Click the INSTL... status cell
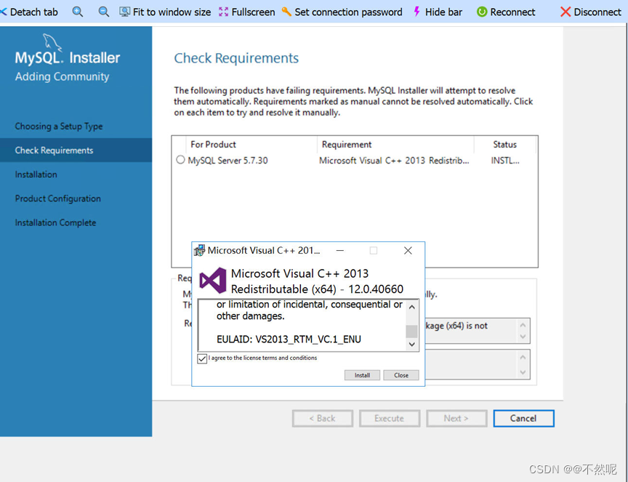This screenshot has height=482, width=628. click(x=505, y=160)
